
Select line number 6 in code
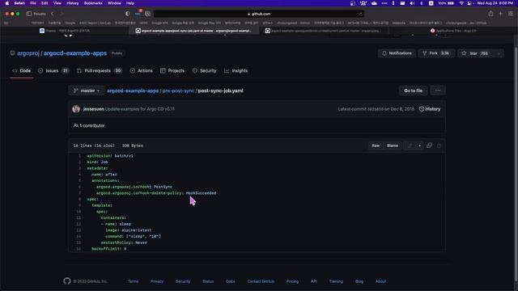coord(79,187)
